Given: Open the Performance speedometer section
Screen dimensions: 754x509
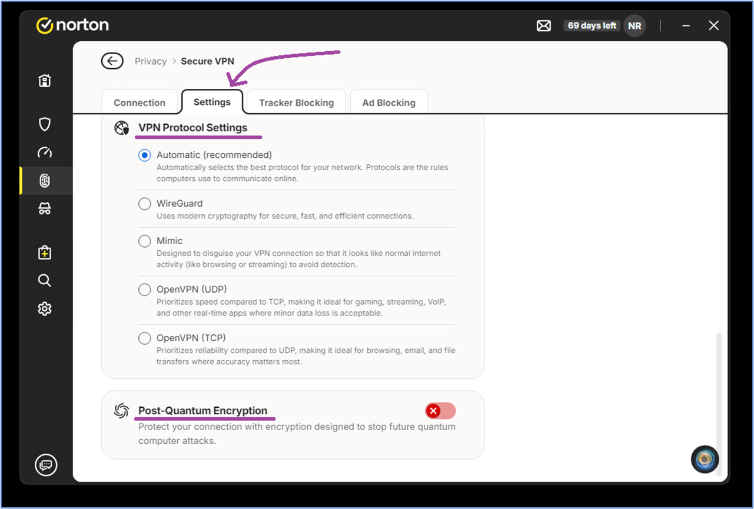Looking at the screenshot, I should click(45, 152).
